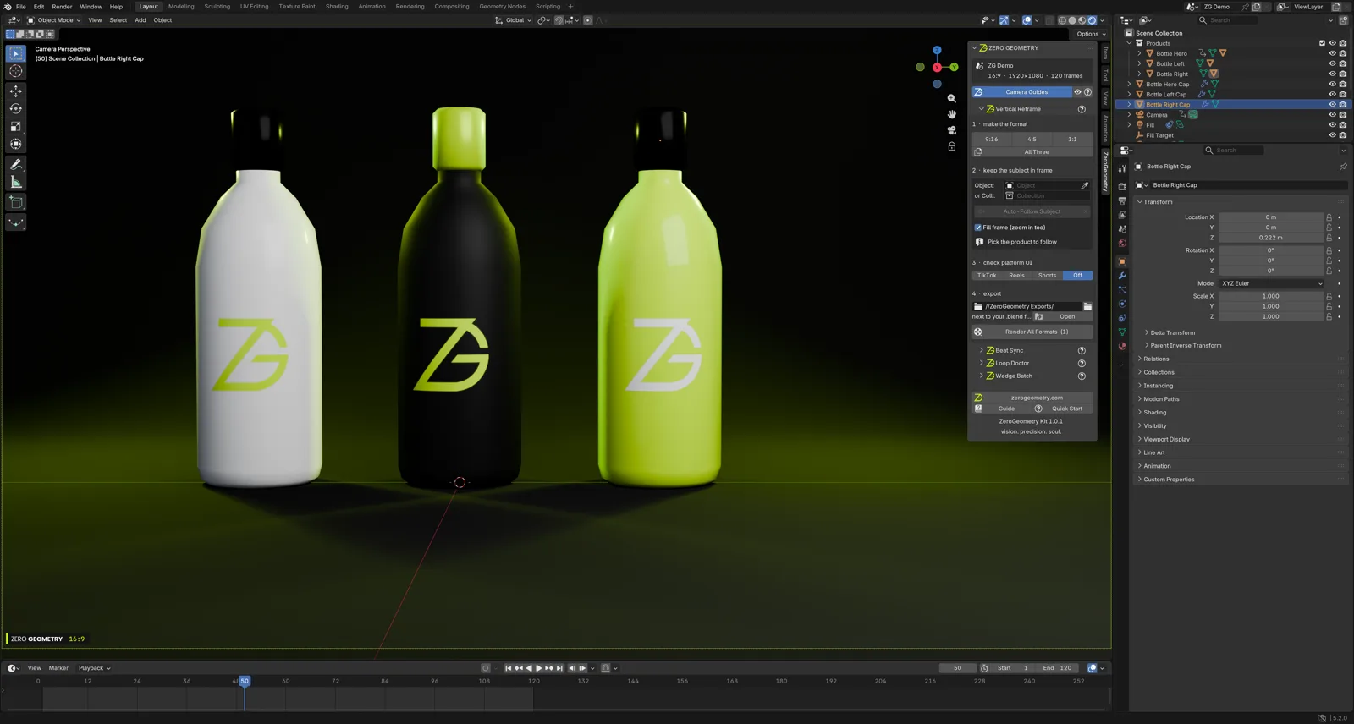Switch to the Geometry Nodes workspace tab
The width and height of the screenshot is (1354, 724).
pyautogui.click(x=502, y=7)
